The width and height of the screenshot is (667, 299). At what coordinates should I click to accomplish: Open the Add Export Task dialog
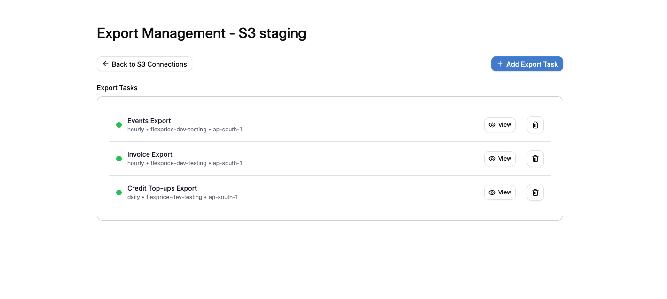(527, 64)
